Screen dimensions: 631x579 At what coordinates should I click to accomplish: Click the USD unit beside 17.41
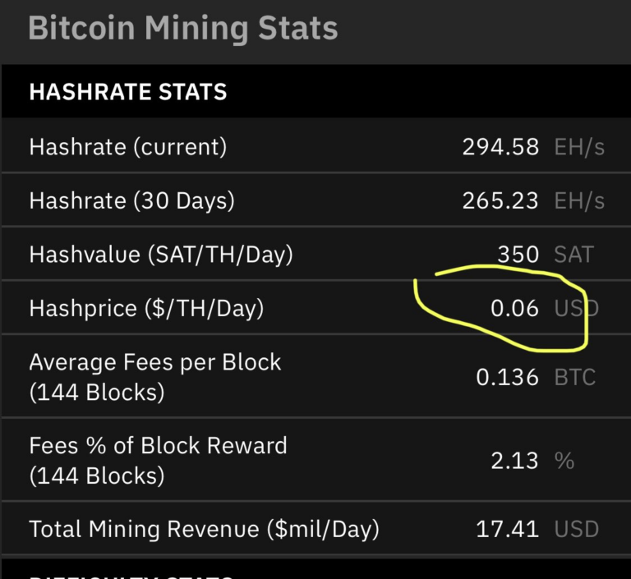point(576,530)
